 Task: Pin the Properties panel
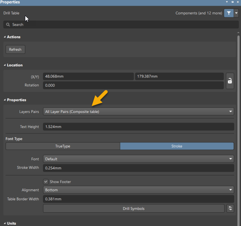pyautogui.click(x=232, y=2)
